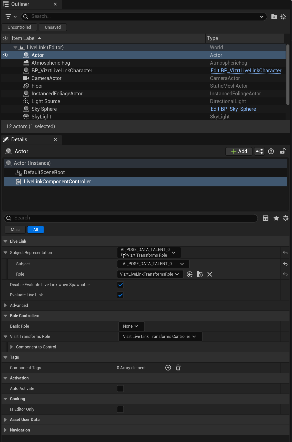Screen dimensions: 292x442
Task: Open the Outliner filter options icon
Action: coord(11,17)
